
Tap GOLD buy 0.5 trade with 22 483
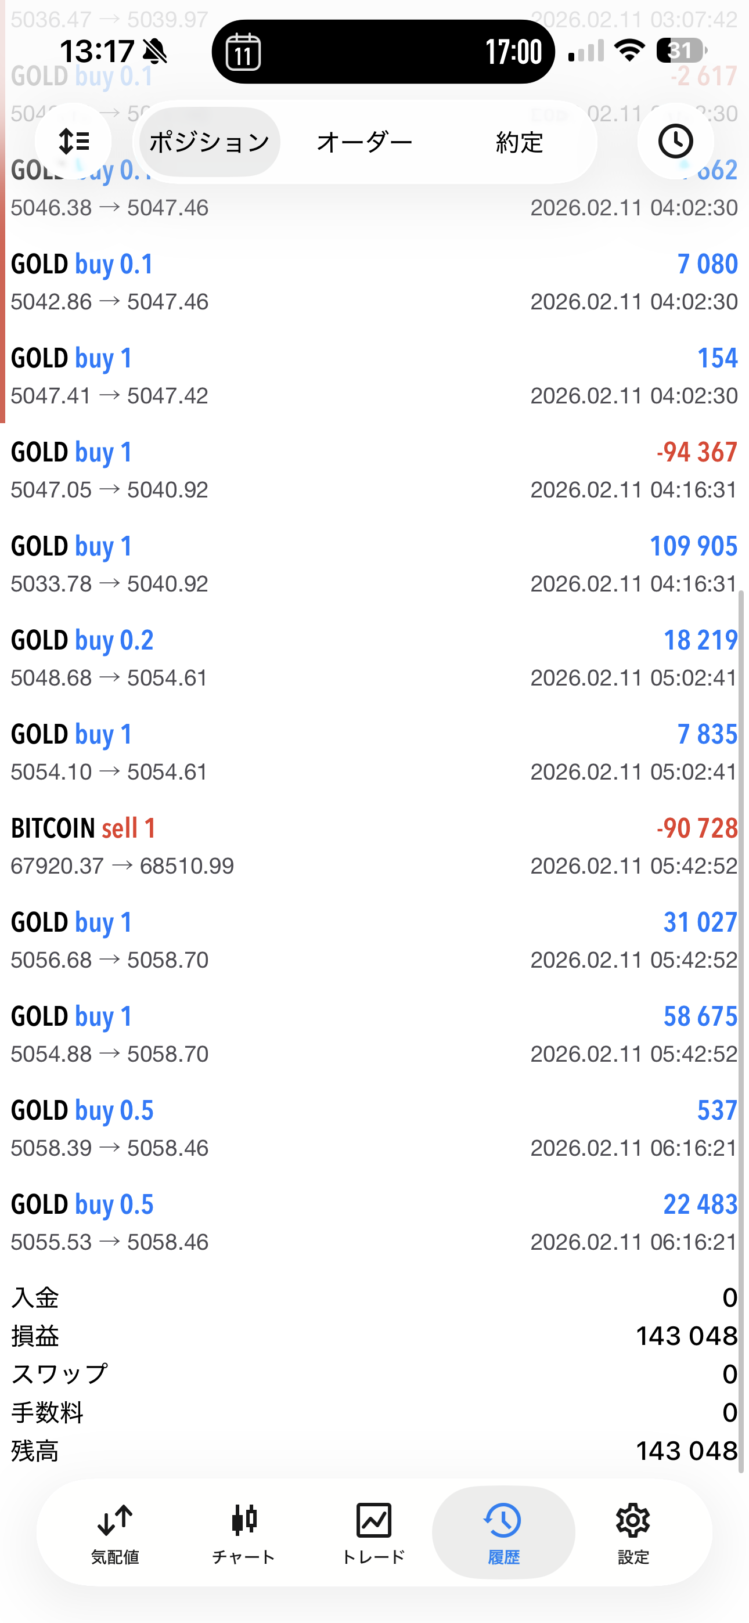click(375, 1222)
